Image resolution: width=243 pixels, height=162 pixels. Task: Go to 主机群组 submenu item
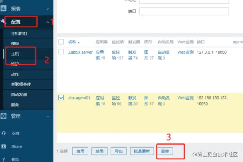pyautogui.click(x=19, y=34)
